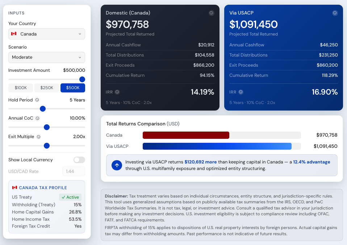Click the $231,250 Total Distributions value
The image size is (347, 245).
329,55
